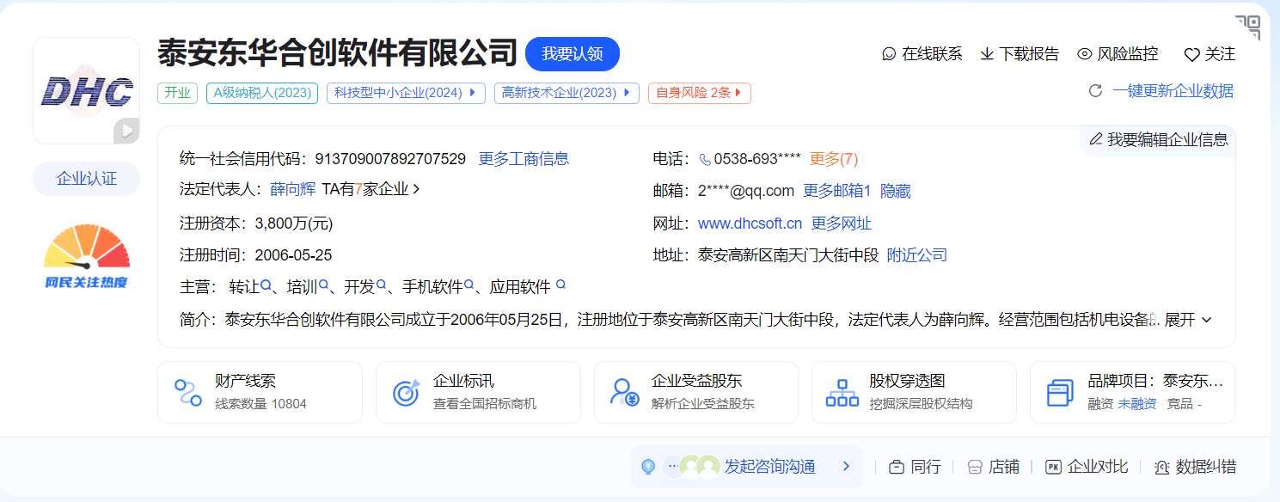Click the credit code 913709007892707529
The height and width of the screenshot is (502, 1280).
[x=390, y=159]
